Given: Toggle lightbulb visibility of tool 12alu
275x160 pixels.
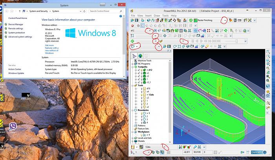Looking at the screenshot, I should click(x=141, y=95).
